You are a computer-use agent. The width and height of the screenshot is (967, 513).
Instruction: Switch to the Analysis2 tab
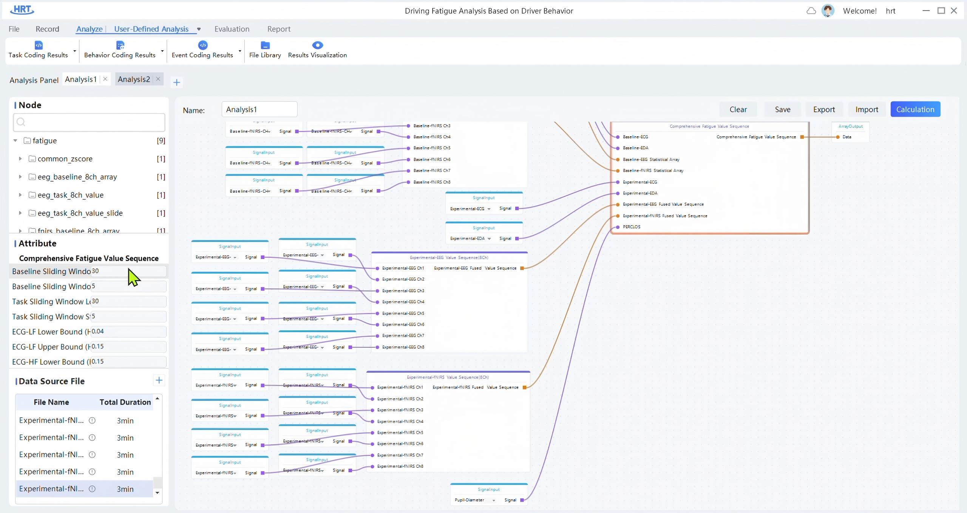[134, 79]
